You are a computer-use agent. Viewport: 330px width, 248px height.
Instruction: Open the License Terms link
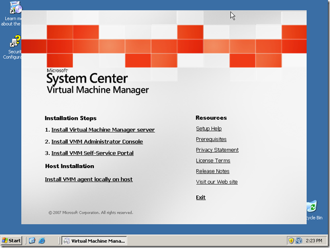click(x=213, y=160)
